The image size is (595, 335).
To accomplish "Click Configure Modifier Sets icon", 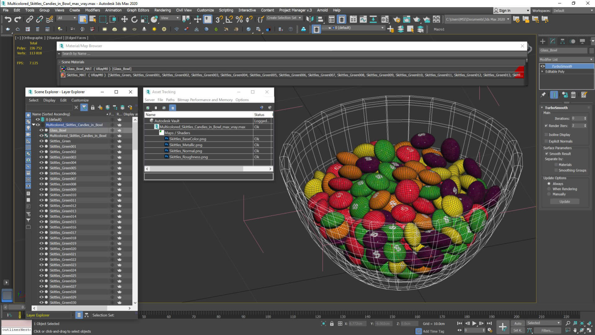I will (x=584, y=95).
